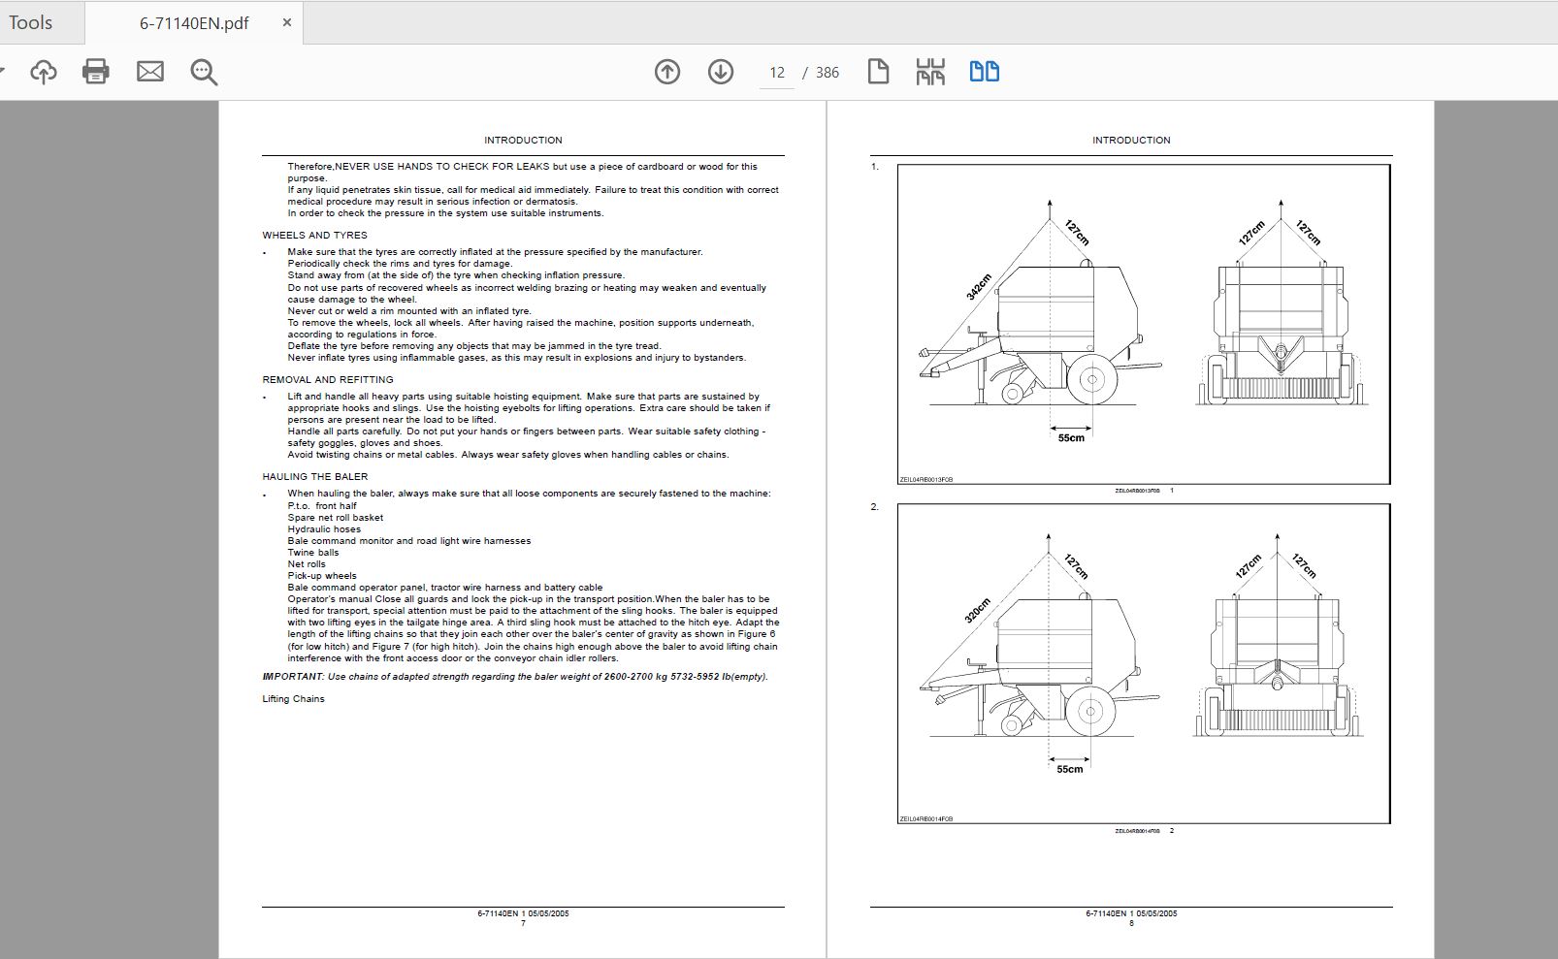Print the document
Viewport: 1558px width, 959px height.
pyautogui.click(x=95, y=71)
